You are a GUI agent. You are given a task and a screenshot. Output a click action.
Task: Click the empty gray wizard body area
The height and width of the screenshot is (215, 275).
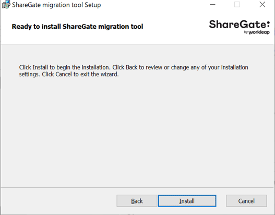[137, 132]
